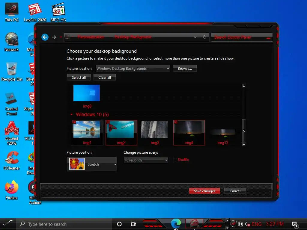The image size is (307, 230).
Task: Launch Alcohol 120% desktop icon
Action: pos(12,133)
